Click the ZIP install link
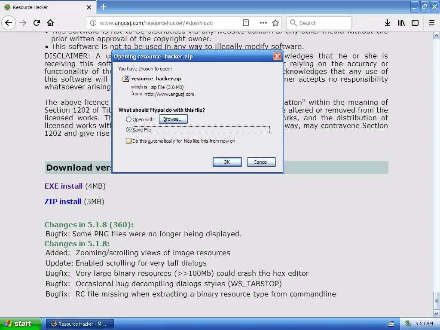This screenshot has height=330, width=440. pyautogui.click(x=63, y=202)
